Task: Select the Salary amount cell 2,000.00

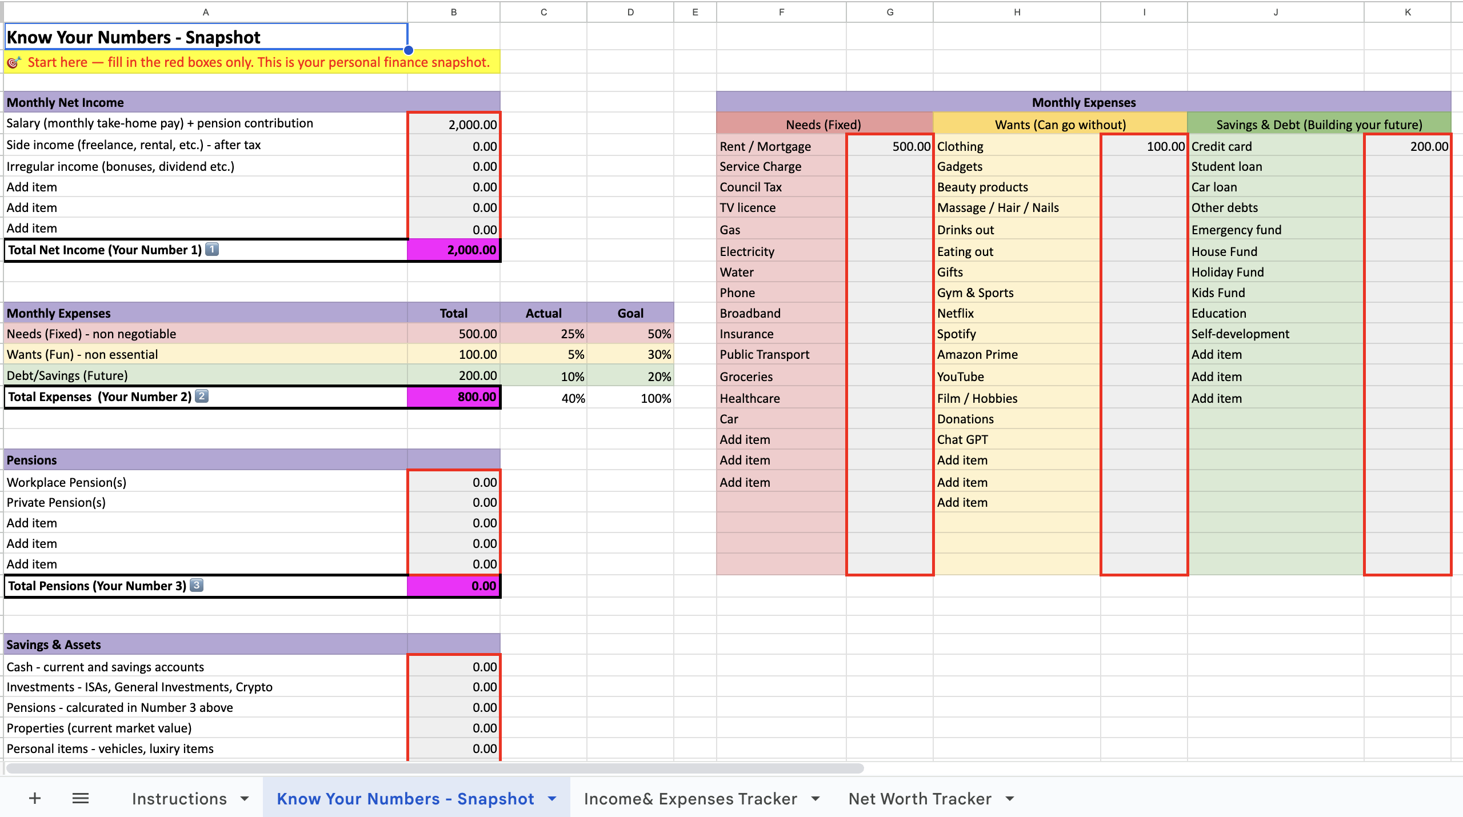Action: (x=454, y=124)
